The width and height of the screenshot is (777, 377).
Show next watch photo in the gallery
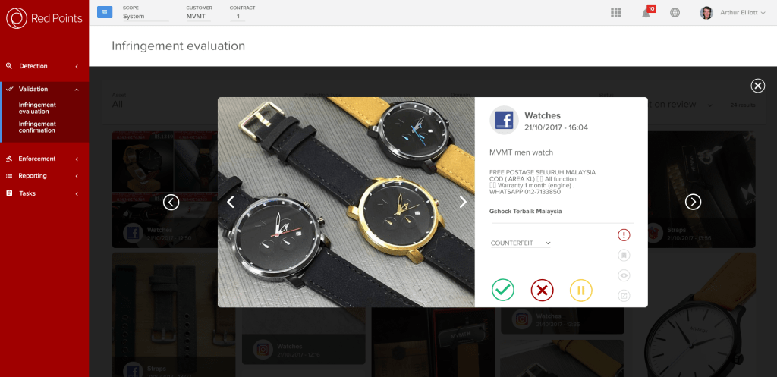click(463, 202)
